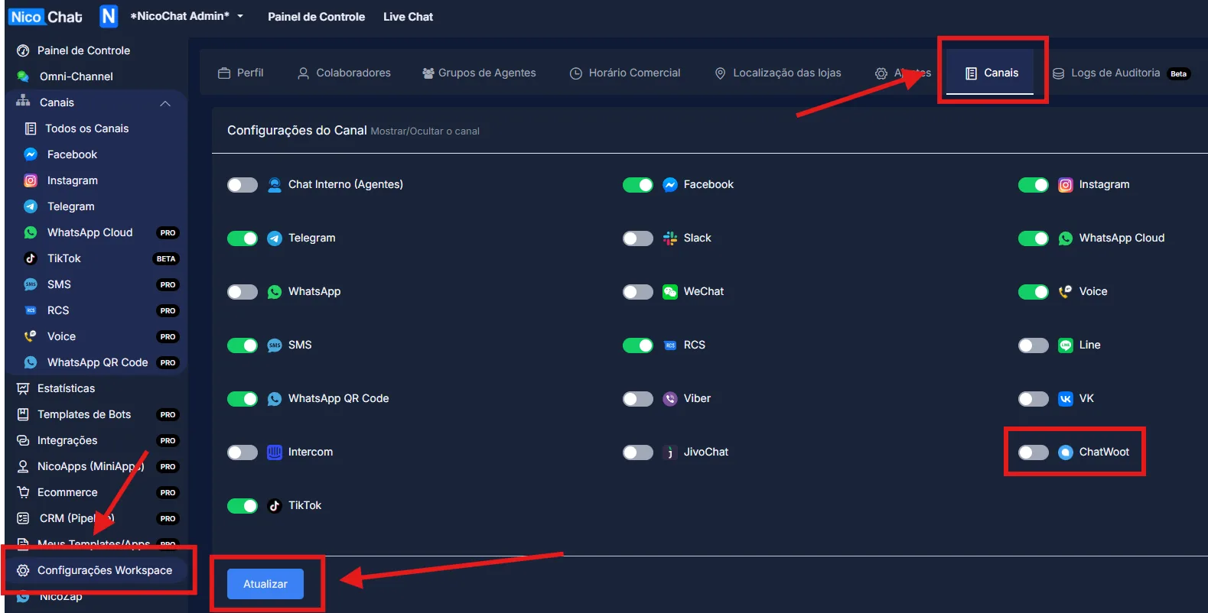Disable the Telegram channel toggle
The width and height of the screenshot is (1208, 613).
tap(243, 238)
